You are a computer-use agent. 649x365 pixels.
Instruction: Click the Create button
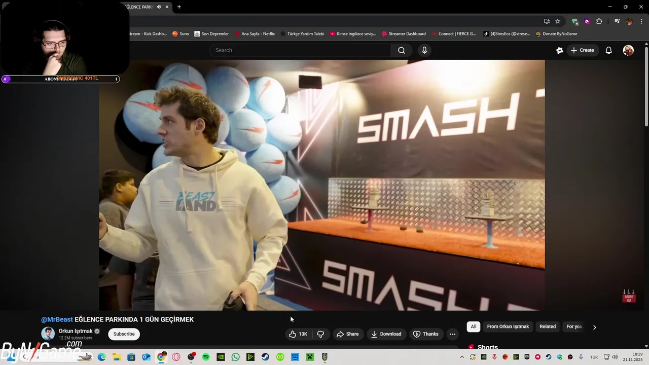click(582, 50)
